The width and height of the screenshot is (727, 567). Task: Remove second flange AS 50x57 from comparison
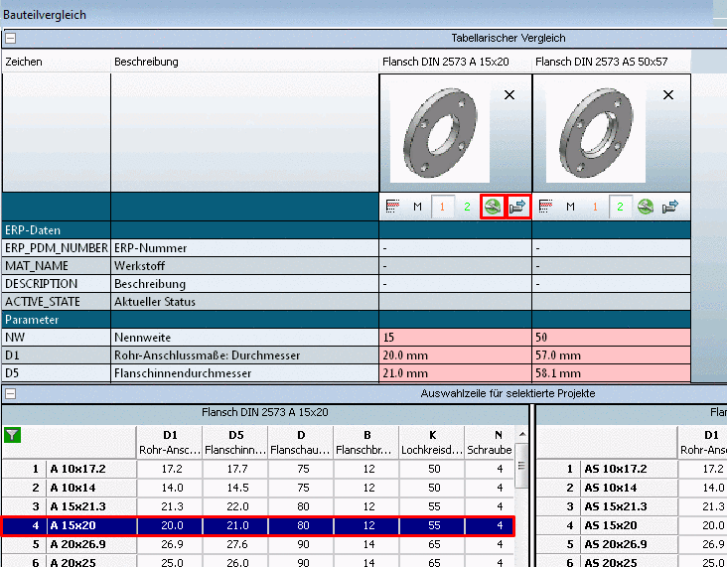pyautogui.click(x=668, y=95)
